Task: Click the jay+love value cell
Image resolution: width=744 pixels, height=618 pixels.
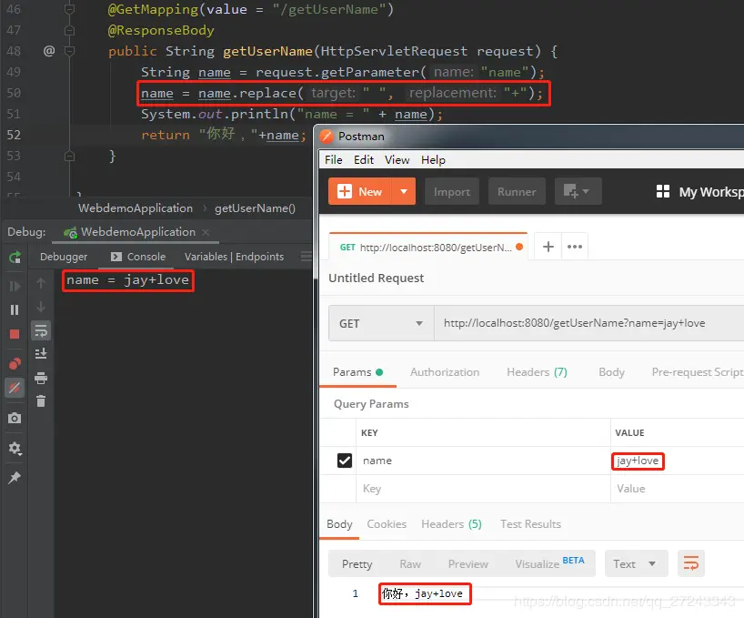Action: point(677,461)
